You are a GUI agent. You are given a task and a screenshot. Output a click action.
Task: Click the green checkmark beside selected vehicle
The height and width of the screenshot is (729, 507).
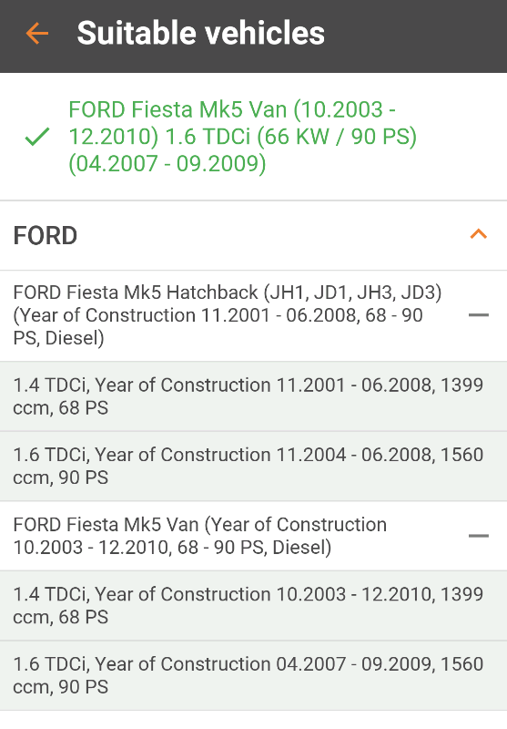coord(37,137)
